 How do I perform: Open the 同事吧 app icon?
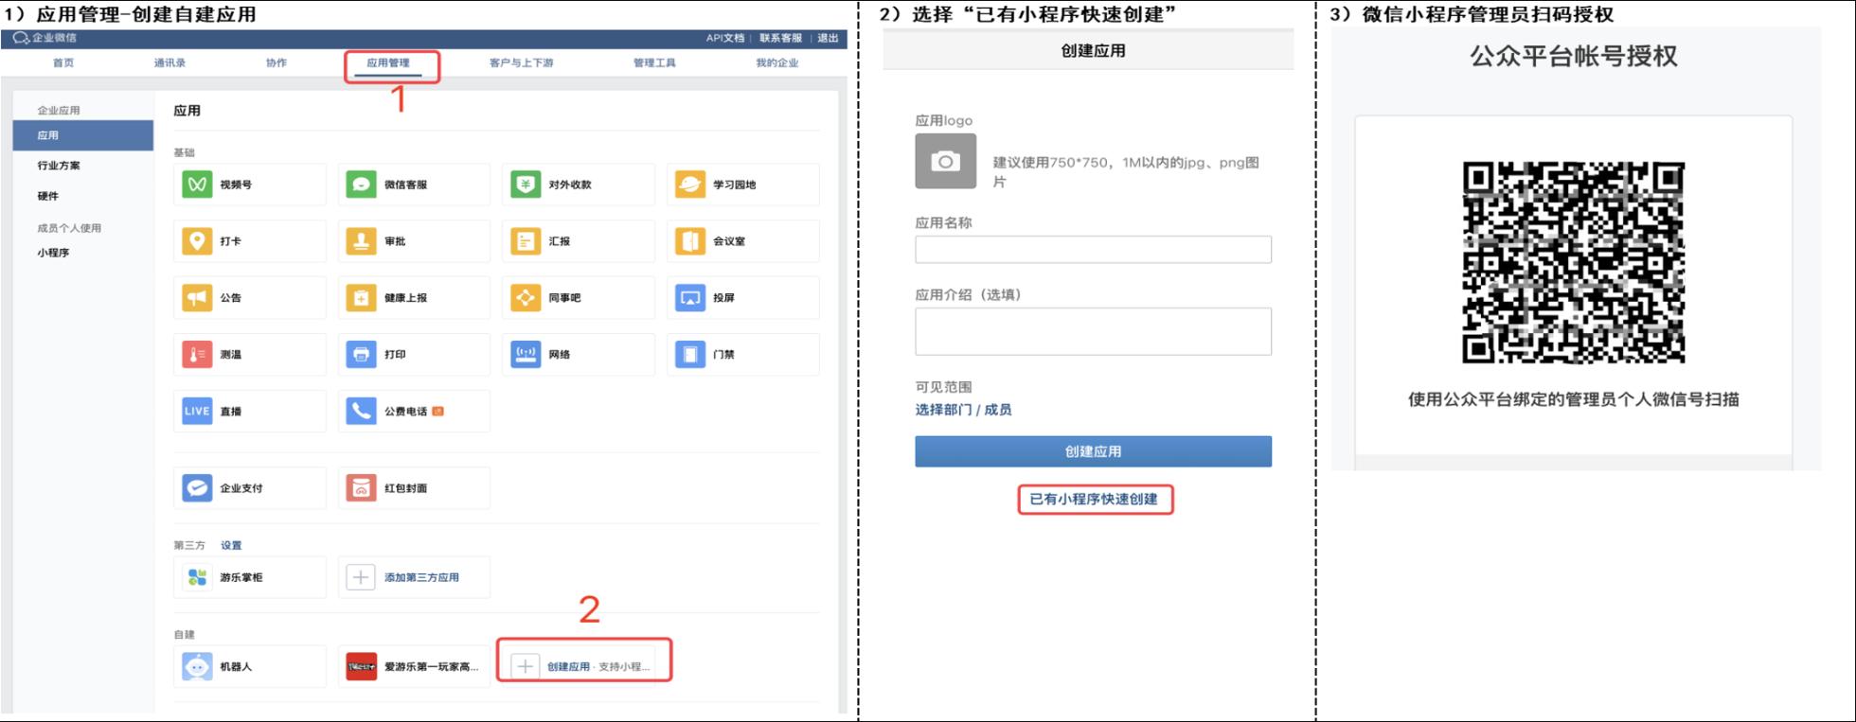(x=526, y=297)
